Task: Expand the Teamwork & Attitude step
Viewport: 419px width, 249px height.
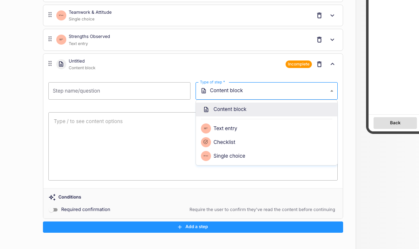Action: (332, 15)
